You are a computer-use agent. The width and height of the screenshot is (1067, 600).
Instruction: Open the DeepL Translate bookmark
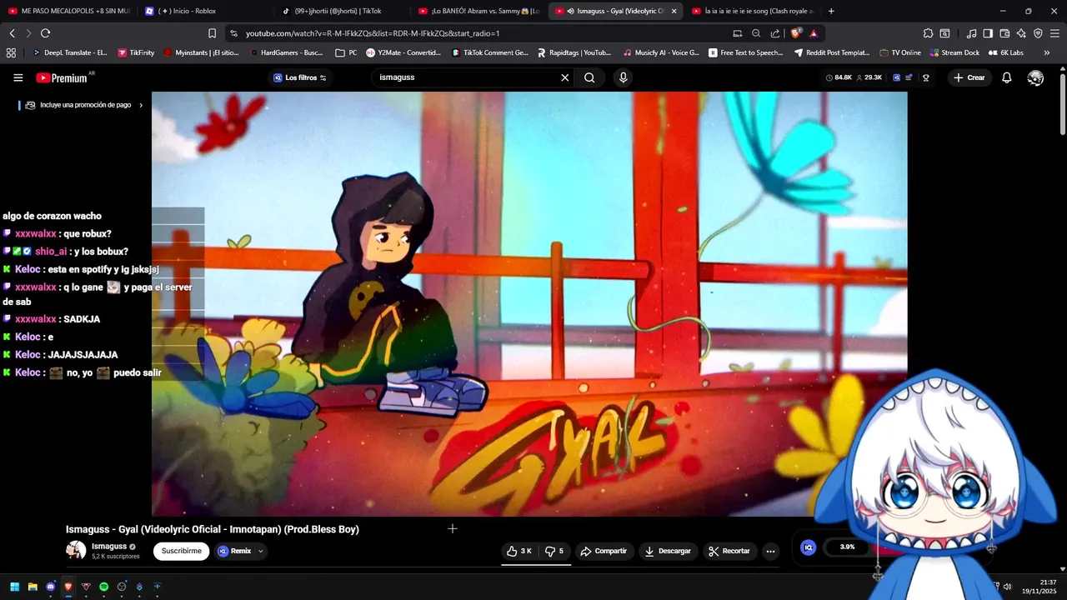tap(69, 52)
